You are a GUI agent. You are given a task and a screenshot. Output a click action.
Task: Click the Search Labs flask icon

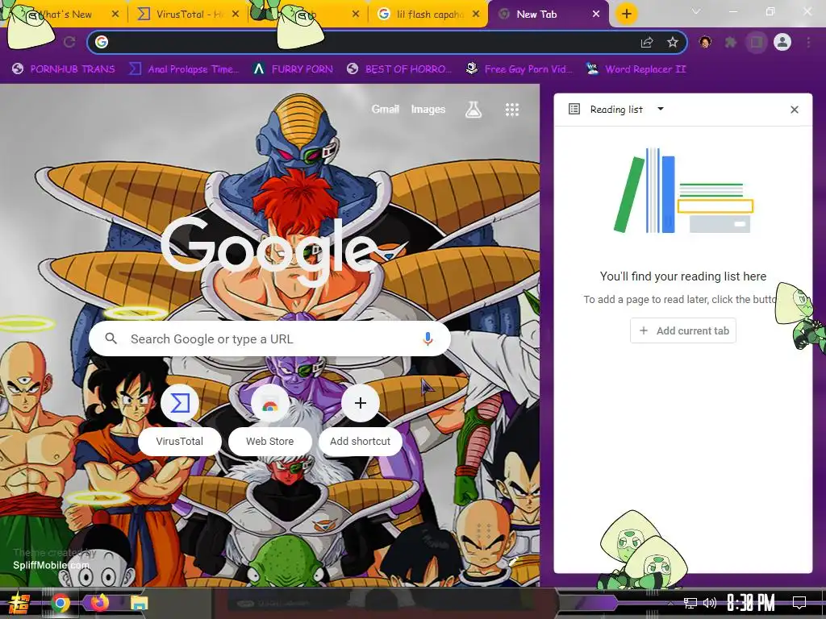pos(473,110)
